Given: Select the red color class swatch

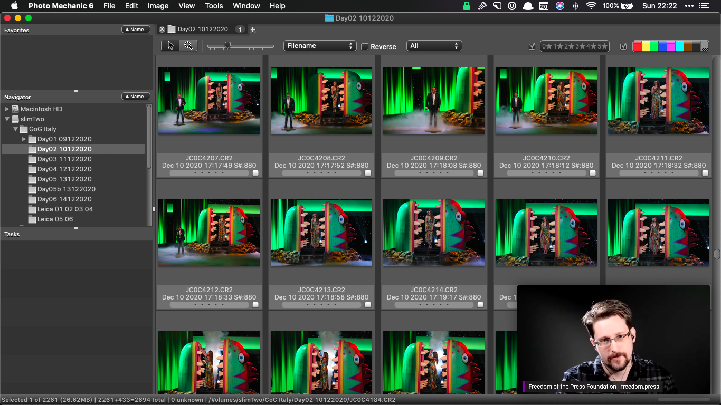Looking at the screenshot, I should pyautogui.click(x=637, y=46).
